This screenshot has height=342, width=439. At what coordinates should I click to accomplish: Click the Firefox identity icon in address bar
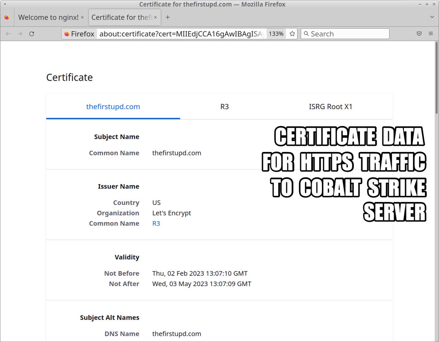tap(79, 34)
